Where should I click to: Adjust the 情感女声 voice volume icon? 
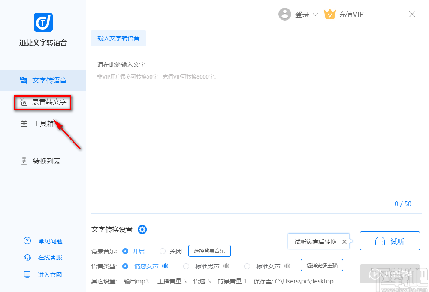[x=165, y=266]
